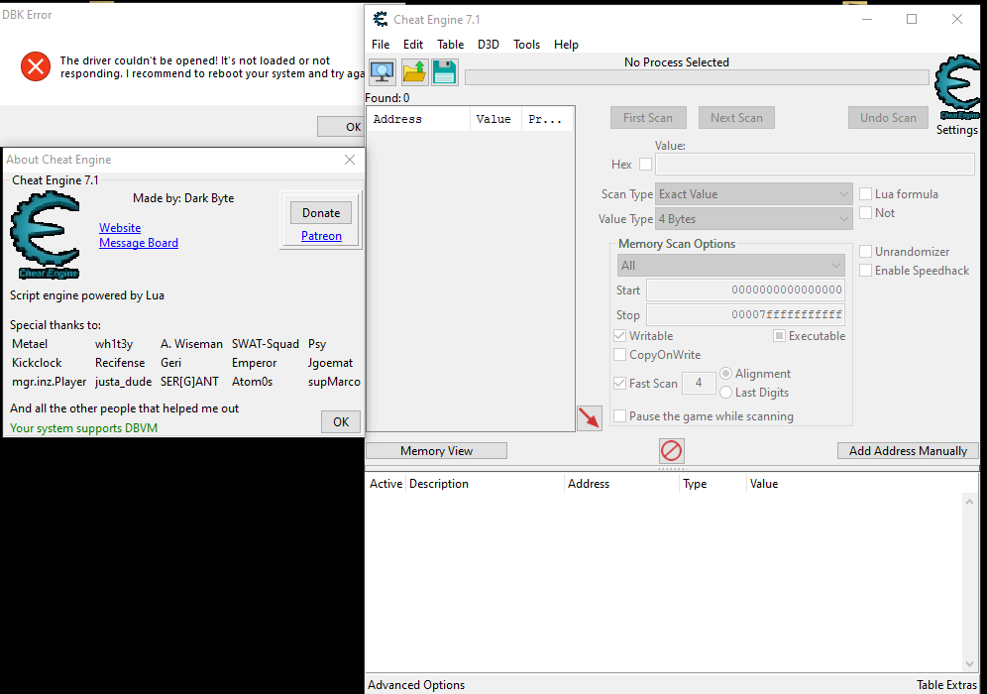Click the red error icon in DBK Error
The height and width of the screenshot is (694, 987).
(36, 66)
